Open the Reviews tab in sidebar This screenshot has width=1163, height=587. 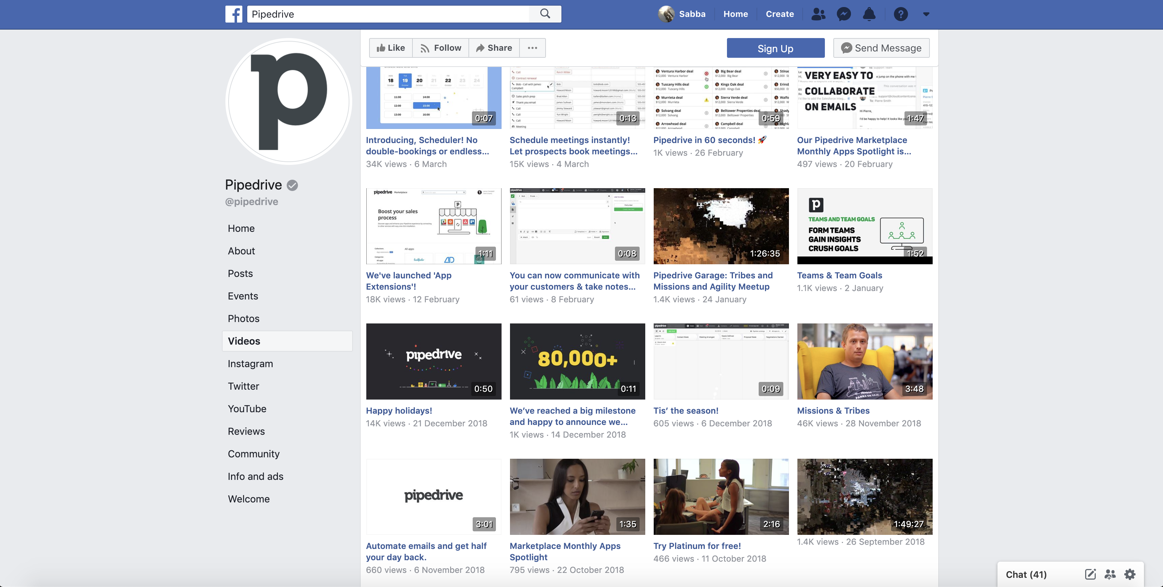point(246,432)
